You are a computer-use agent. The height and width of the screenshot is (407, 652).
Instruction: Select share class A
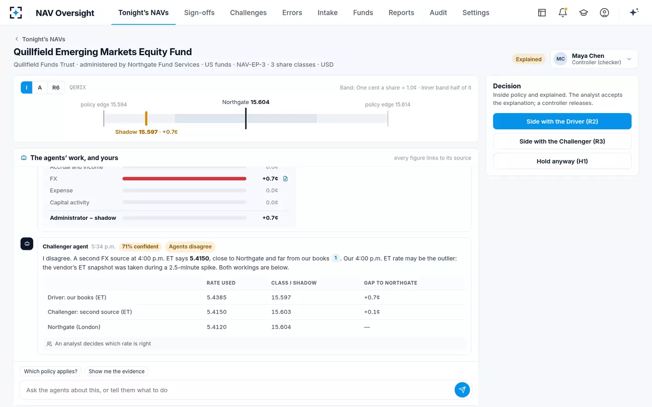coord(40,88)
